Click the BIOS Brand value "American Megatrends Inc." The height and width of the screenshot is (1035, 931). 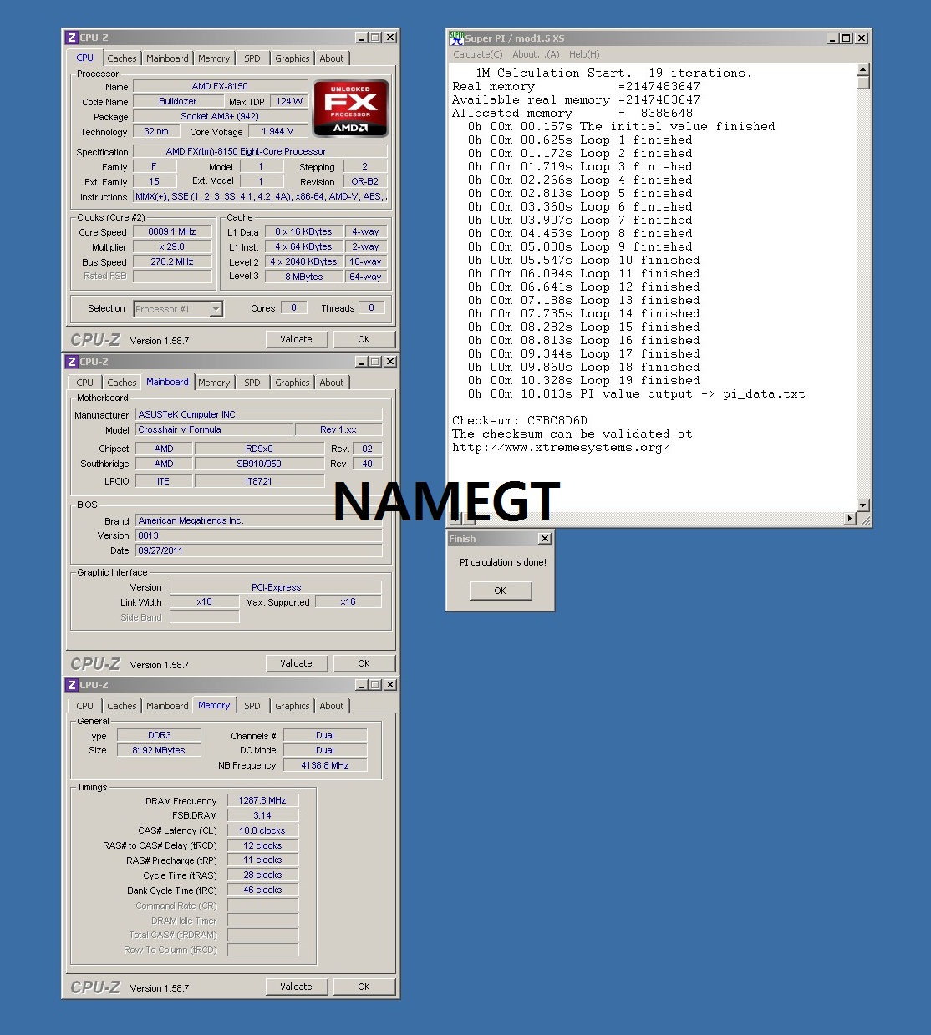pyautogui.click(x=259, y=520)
